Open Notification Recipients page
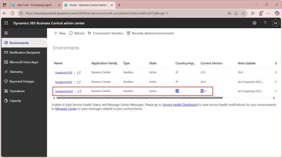Viewport: 282px width, 158px height. (x=24, y=52)
